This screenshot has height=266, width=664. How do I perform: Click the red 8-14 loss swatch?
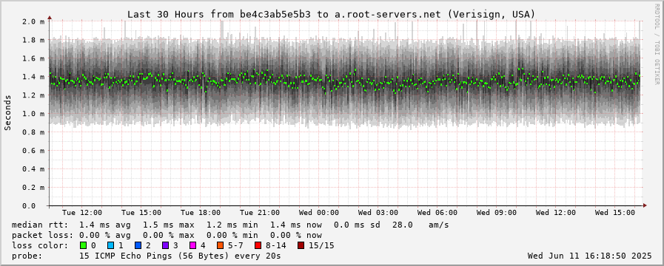(258, 245)
